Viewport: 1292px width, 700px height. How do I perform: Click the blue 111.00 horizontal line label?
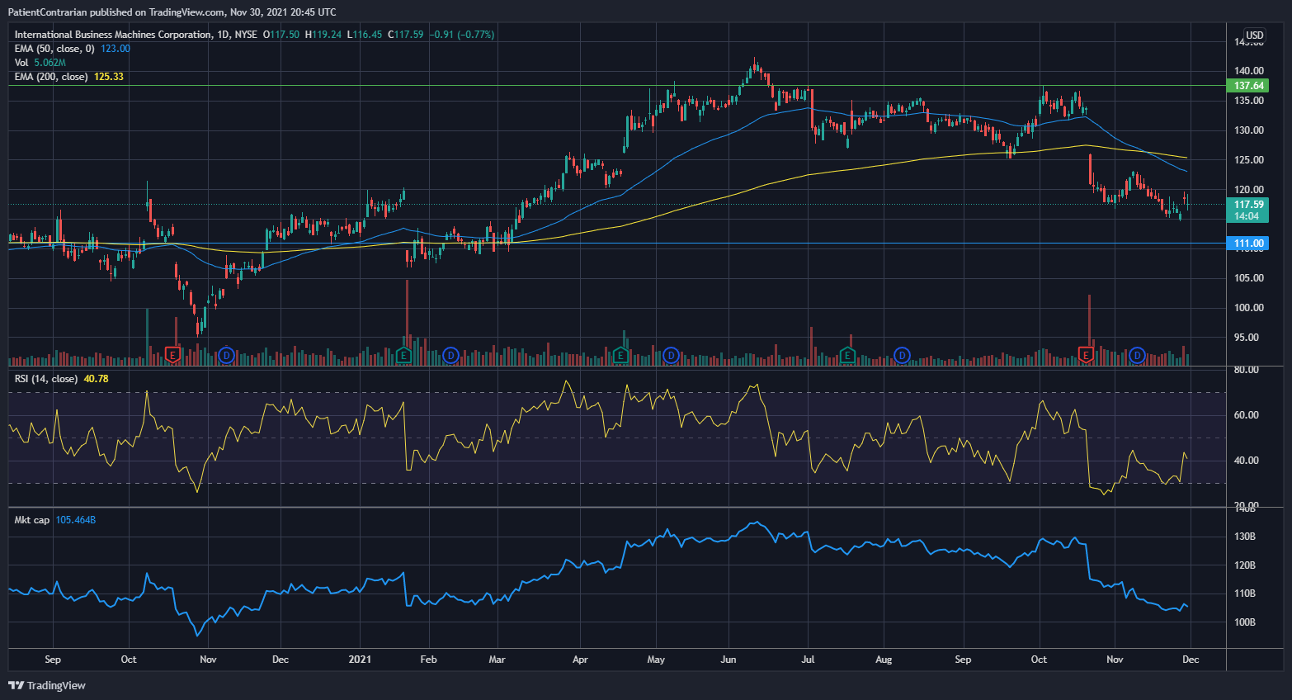(1249, 244)
